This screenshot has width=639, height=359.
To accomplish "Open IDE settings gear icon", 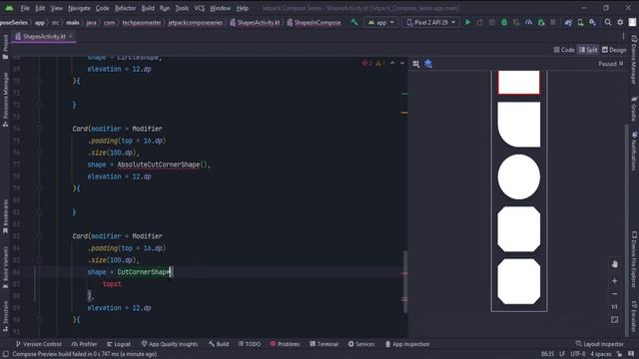I will (620, 22).
